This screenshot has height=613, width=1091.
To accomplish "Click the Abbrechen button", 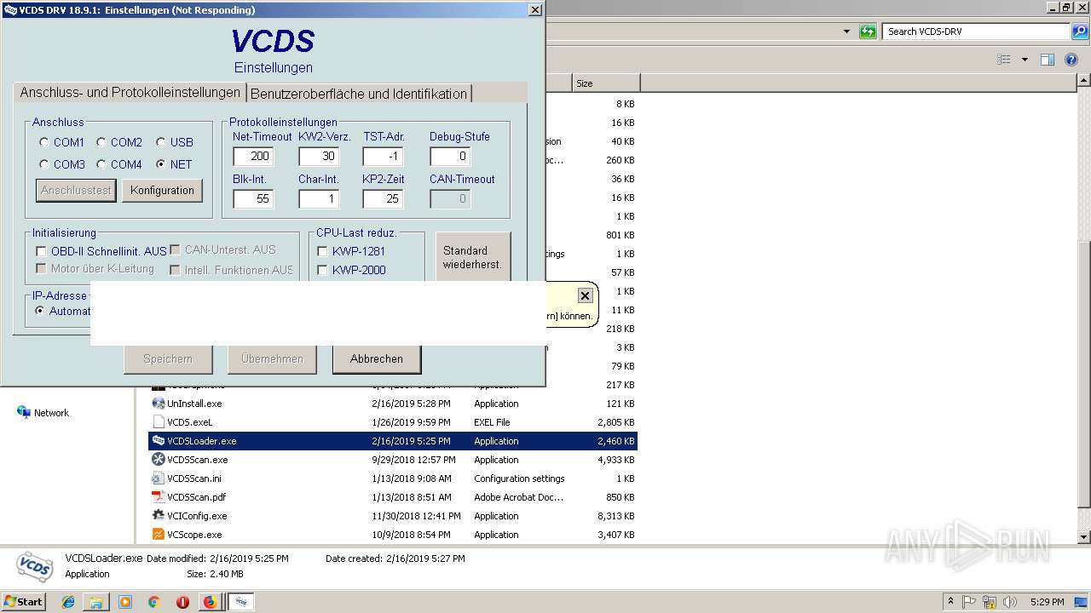I will pos(377,358).
